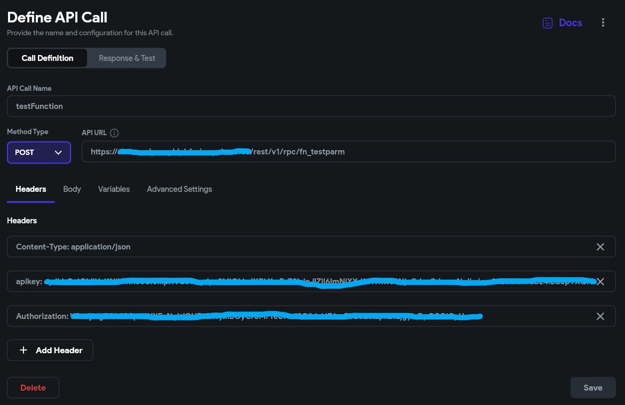Switch to Response & Test tab
This screenshot has height=405, width=625.
(x=127, y=58)
